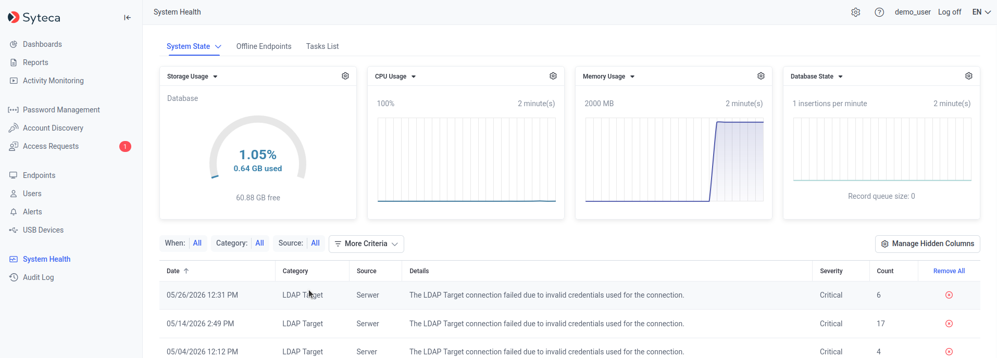Go to Activity Monitoring

pos(53,81)
